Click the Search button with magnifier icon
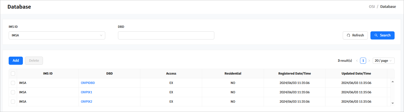 (382, 35)
